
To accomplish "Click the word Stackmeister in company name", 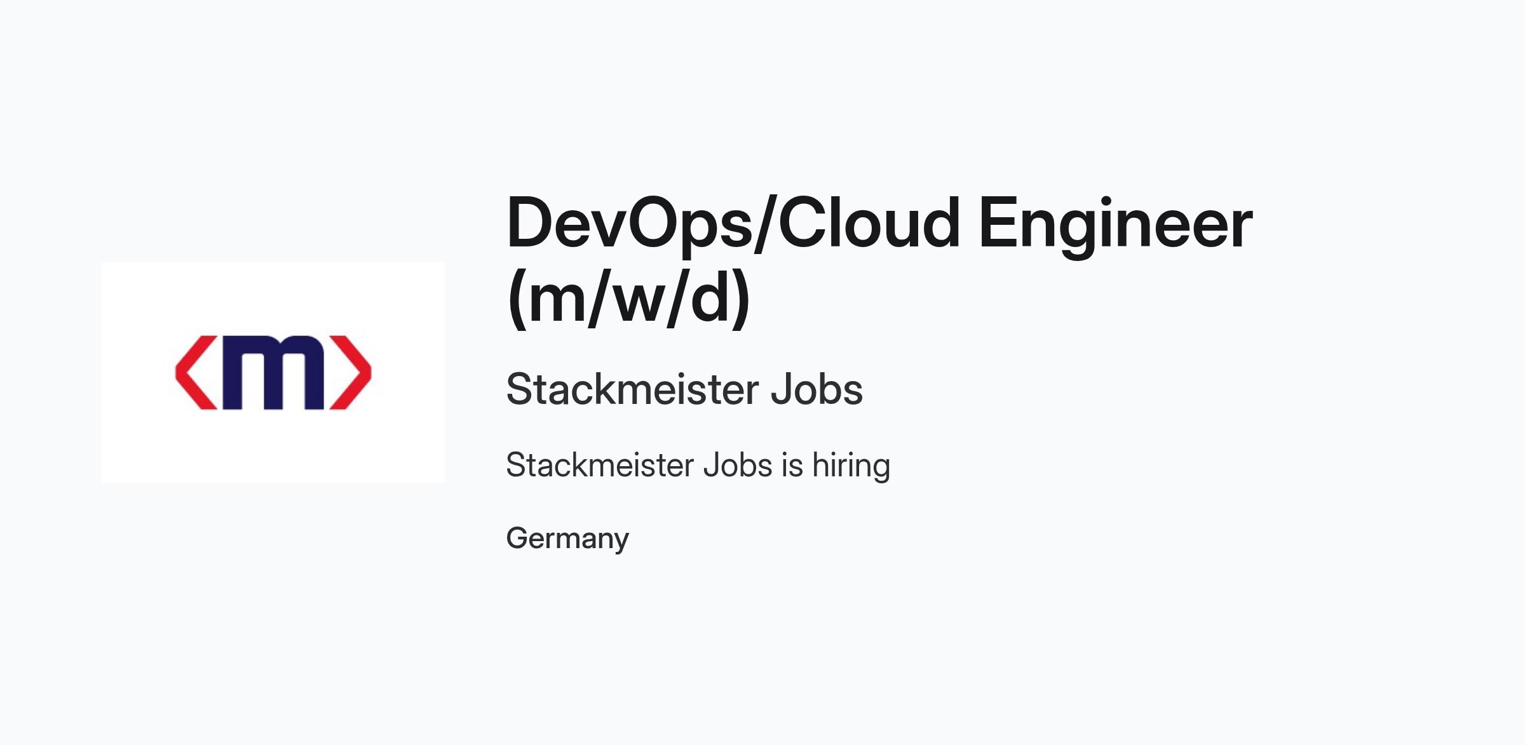I will [632, 389].
